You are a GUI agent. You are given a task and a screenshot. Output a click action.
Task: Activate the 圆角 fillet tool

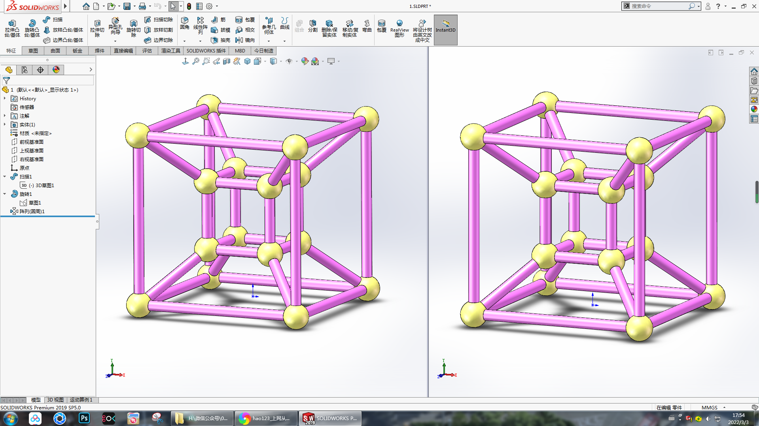pos(185,23)
